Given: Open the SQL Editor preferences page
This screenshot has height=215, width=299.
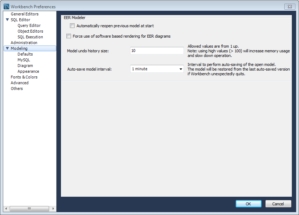Looking at the screenshot, I should (x=20, y=20).
